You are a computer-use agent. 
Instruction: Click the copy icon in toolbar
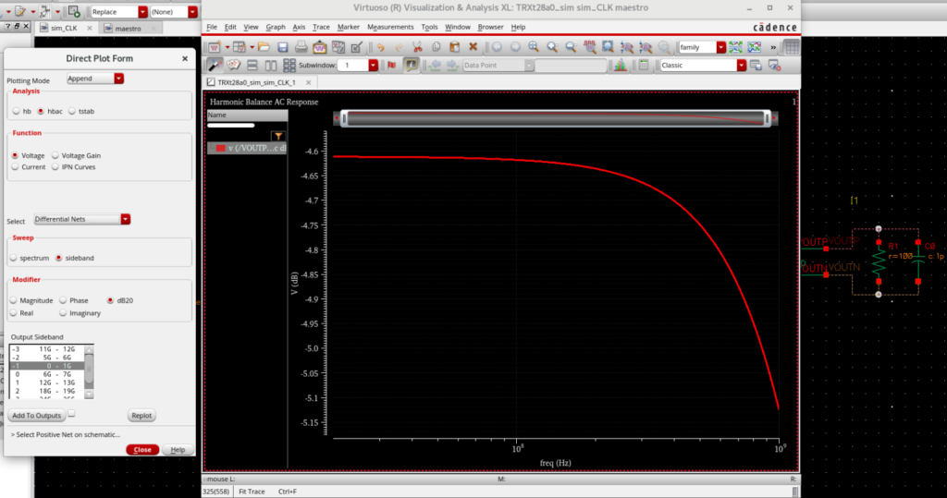point(437,47)
